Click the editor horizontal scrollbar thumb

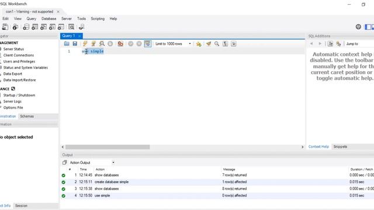click(x=108, y=147)
